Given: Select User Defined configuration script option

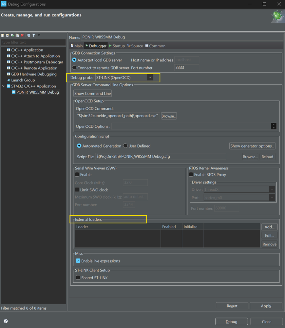Looking at the screenshot, I should click(x=125, y=146).
